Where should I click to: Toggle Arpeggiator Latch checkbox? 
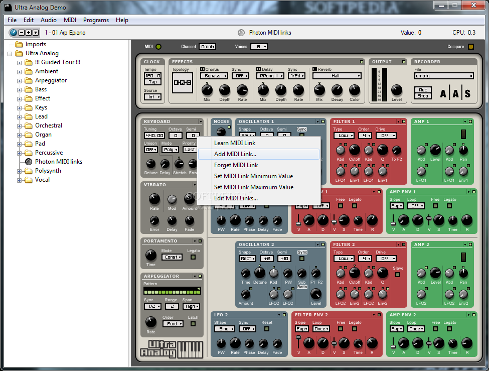click(x=193, y=324)
